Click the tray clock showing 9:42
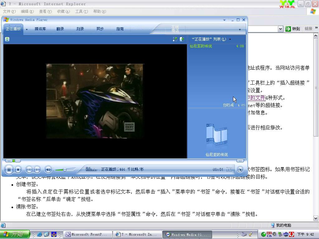Screen dimensions: 319x239 [305, 234]
